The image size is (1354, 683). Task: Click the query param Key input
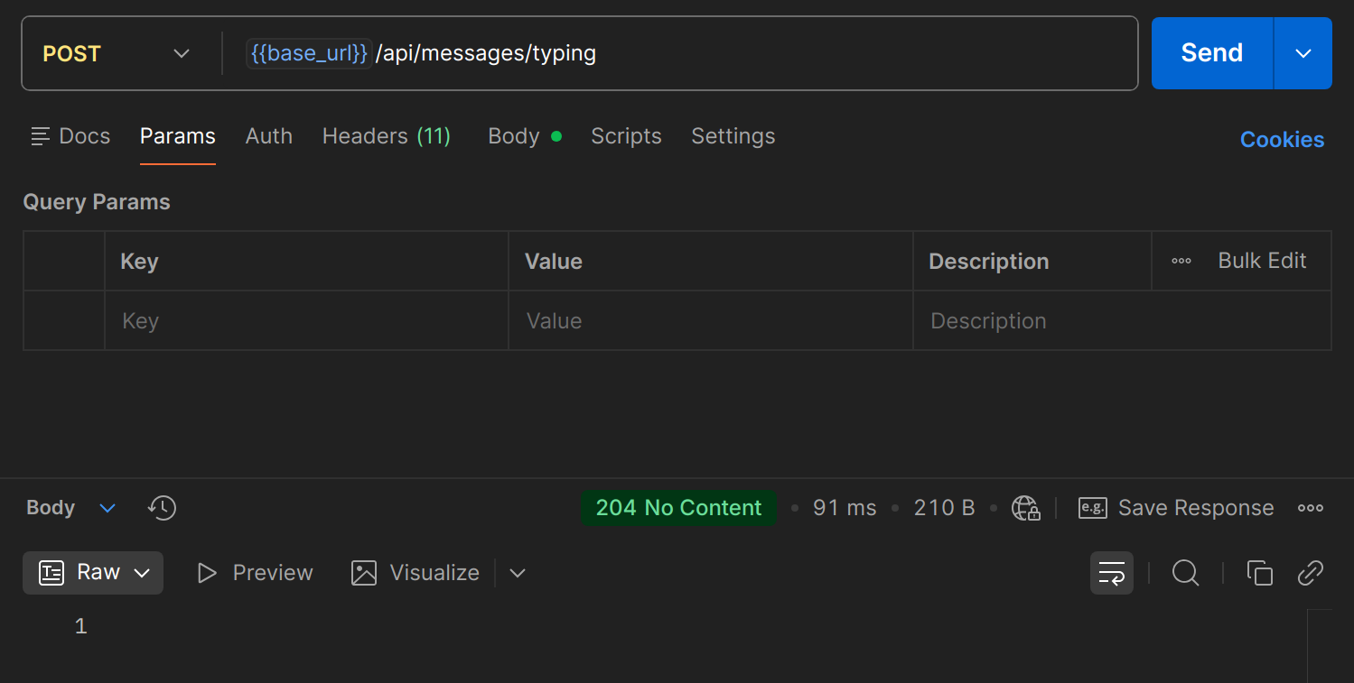[x=306, y=320]
